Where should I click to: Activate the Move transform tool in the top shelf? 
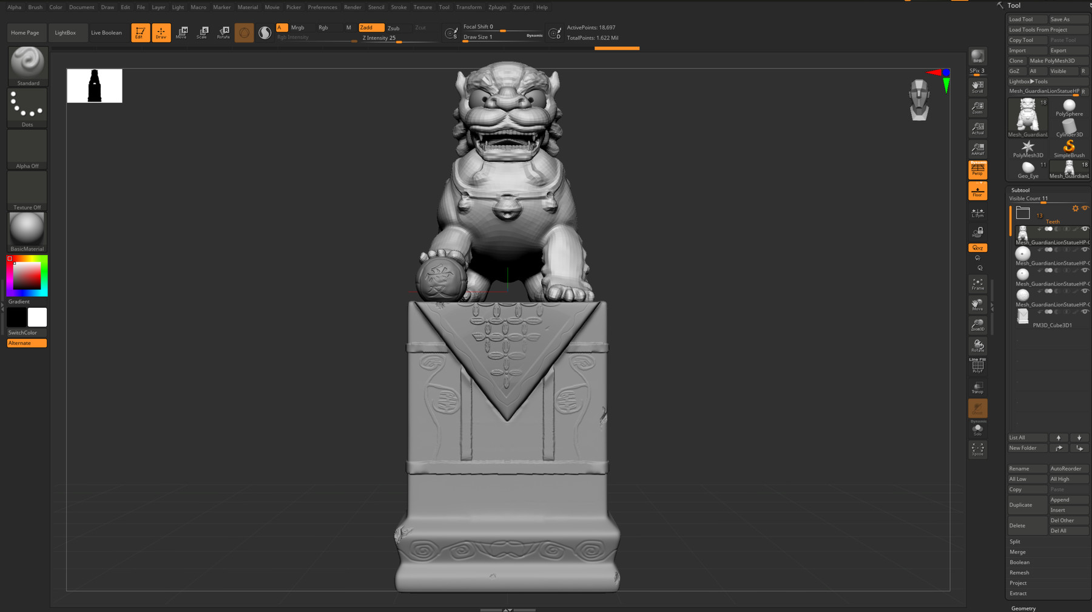(x=181, y=32)
